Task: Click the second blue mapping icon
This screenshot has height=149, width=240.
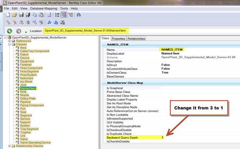Action: click(x=56, y=23)
